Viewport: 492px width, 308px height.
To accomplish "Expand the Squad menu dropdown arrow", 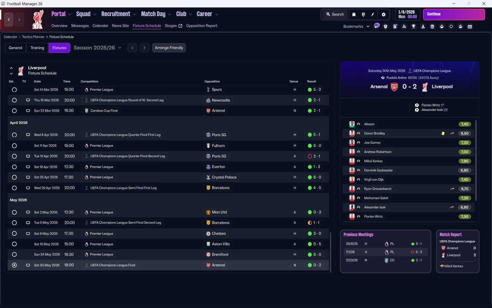I will (x=95, y=14).
